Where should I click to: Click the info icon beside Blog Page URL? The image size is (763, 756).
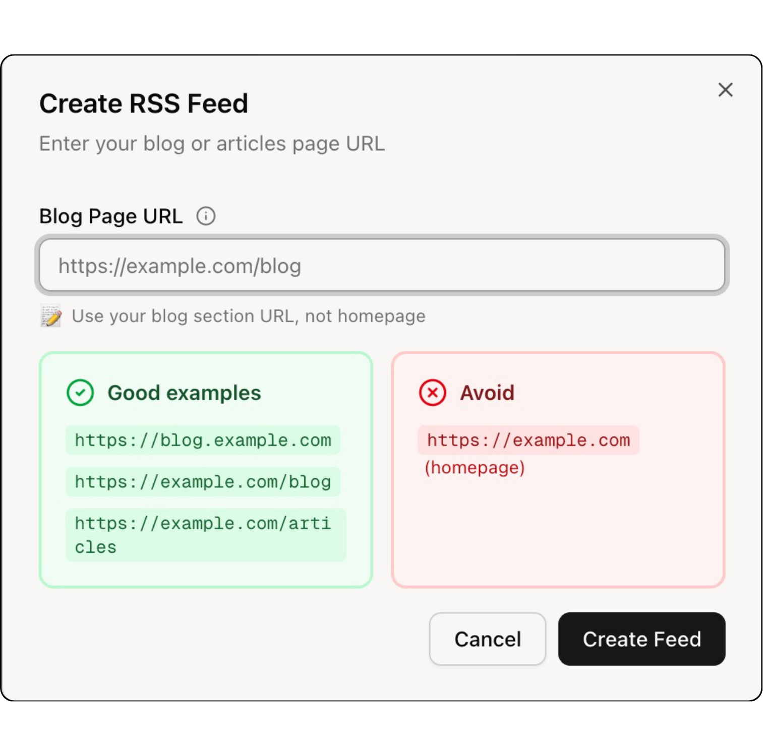(206, 216)
